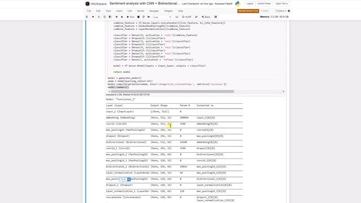The image size is (361, 203).
Task: Open the Cell menu
Action: [130, 11]
